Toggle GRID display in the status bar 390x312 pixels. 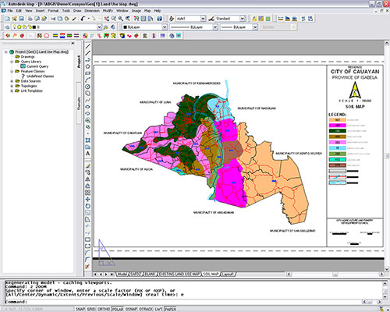[x=91, y=309]
